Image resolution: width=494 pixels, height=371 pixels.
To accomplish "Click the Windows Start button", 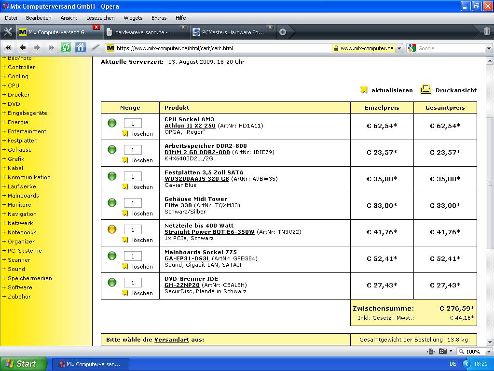I will click(23, 364).
